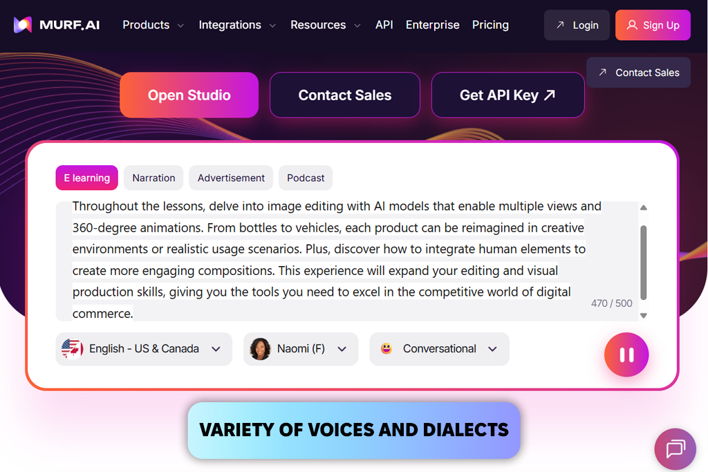
Task: Click the Open Studio button
Action: coord(189,95)
